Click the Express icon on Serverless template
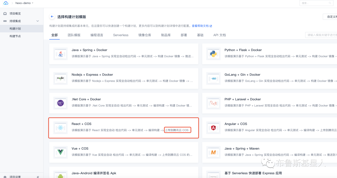The image size is (337, 178). (213, 176)
